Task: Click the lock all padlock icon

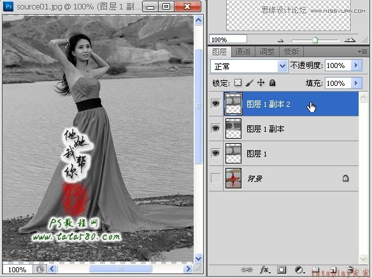Action: [273, 83]
